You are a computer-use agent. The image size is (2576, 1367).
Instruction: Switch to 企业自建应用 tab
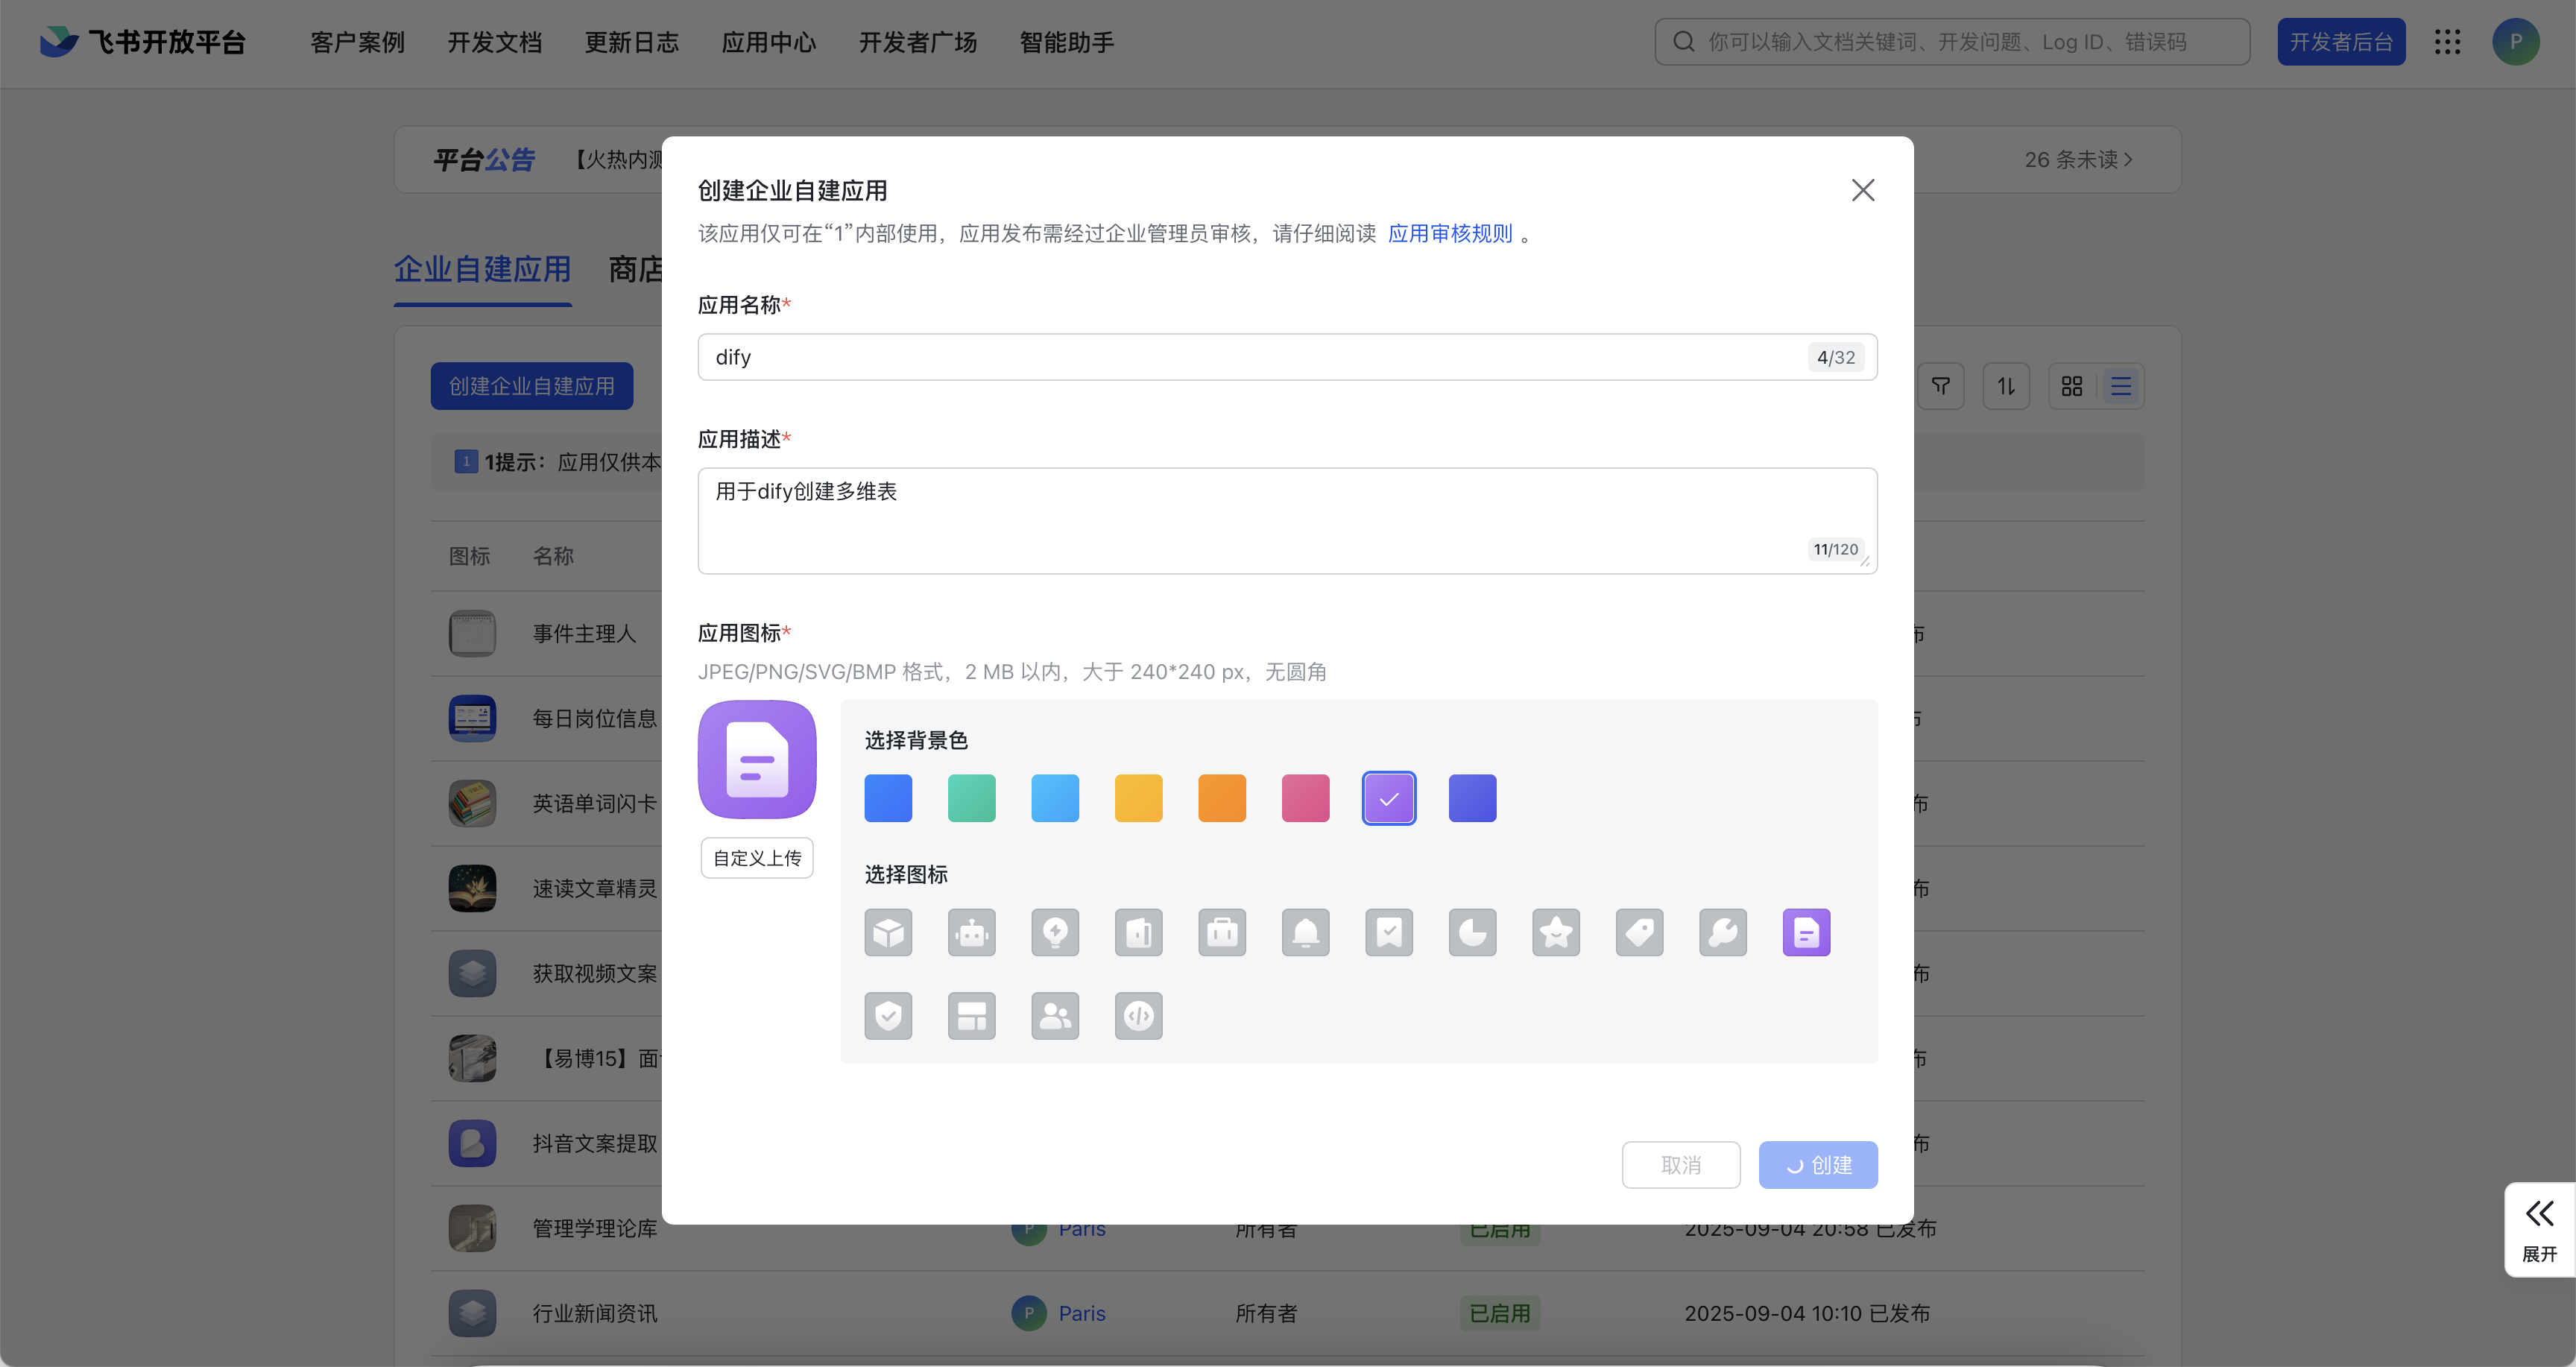pyautogui.click(x=482, y=269)
